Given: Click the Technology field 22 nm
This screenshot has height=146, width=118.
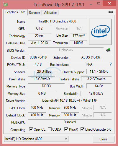Looking at the screenshot, I should pos(39,36).
